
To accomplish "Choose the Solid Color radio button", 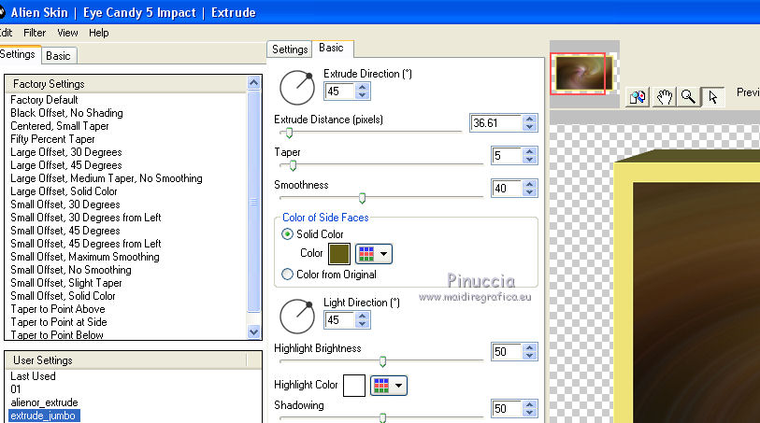I will (287, 234).
